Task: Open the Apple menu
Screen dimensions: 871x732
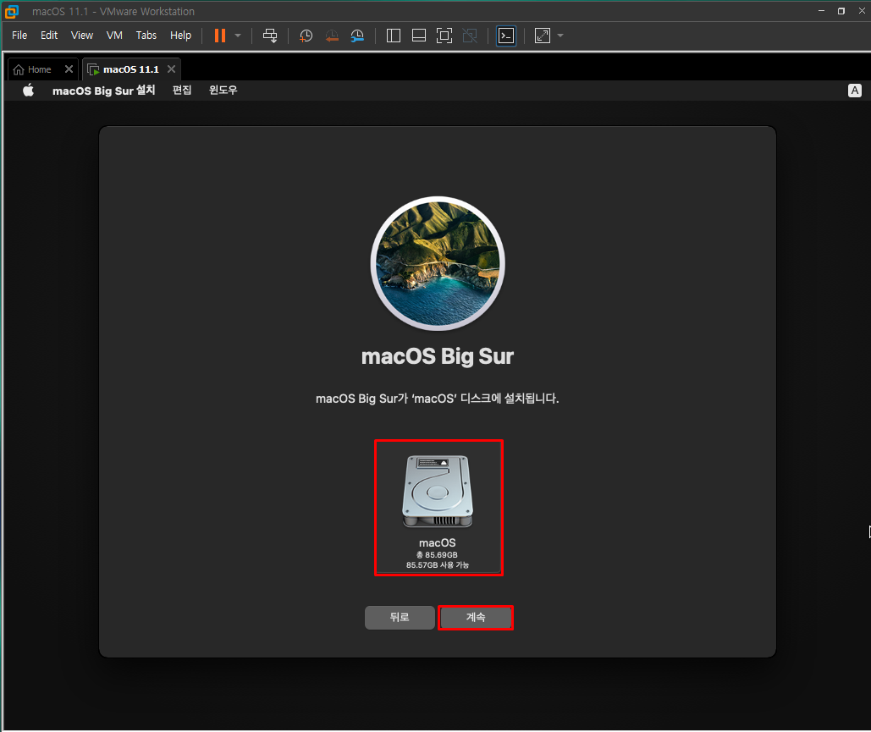Action: click(28, 90)
